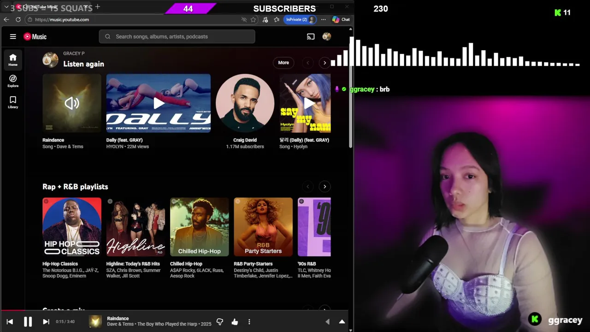Skip to previous track
Viewport: 590px width, 332px height.
[x=10, y=322]
